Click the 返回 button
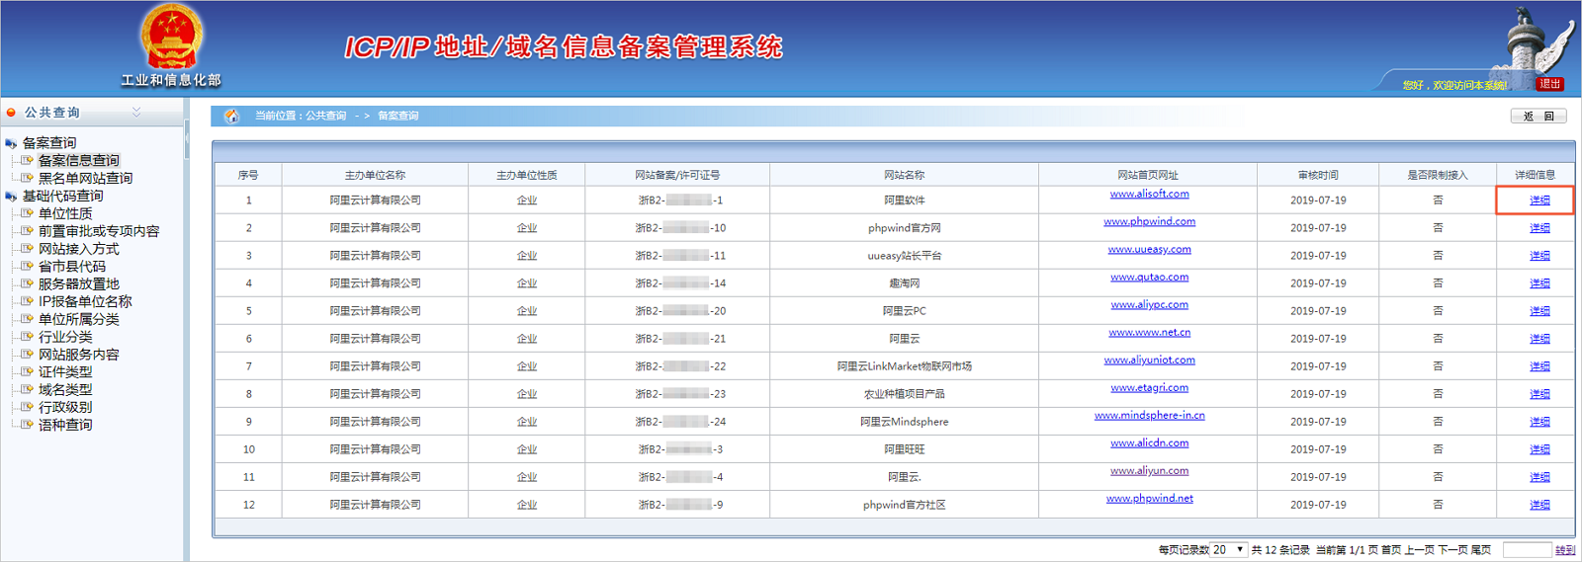Viewport: 1582px width, 562px height. click(1538, 117)
